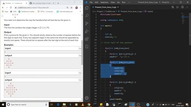Switch to Visual Studio Code on taskbar

pyautogui.click(x=132, y=104)
